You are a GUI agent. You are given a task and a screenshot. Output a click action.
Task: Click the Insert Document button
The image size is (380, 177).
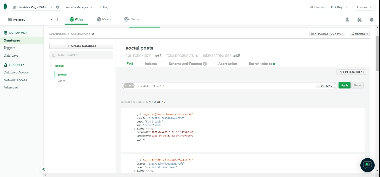coord(351,72)
